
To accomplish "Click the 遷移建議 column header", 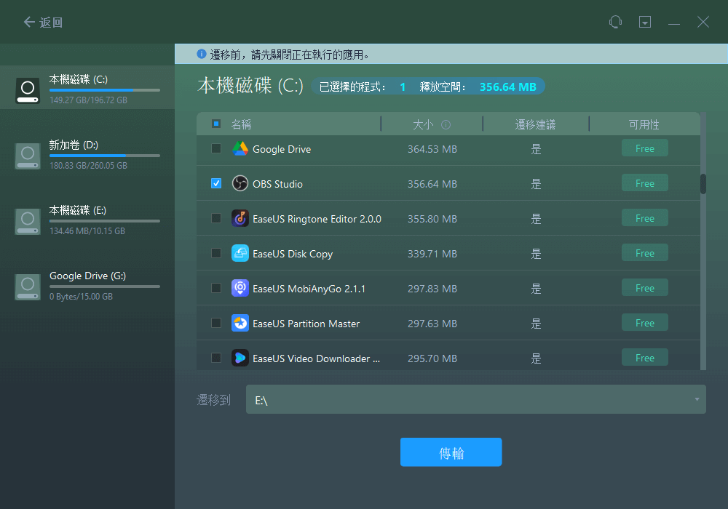I will tap(535, 124).
